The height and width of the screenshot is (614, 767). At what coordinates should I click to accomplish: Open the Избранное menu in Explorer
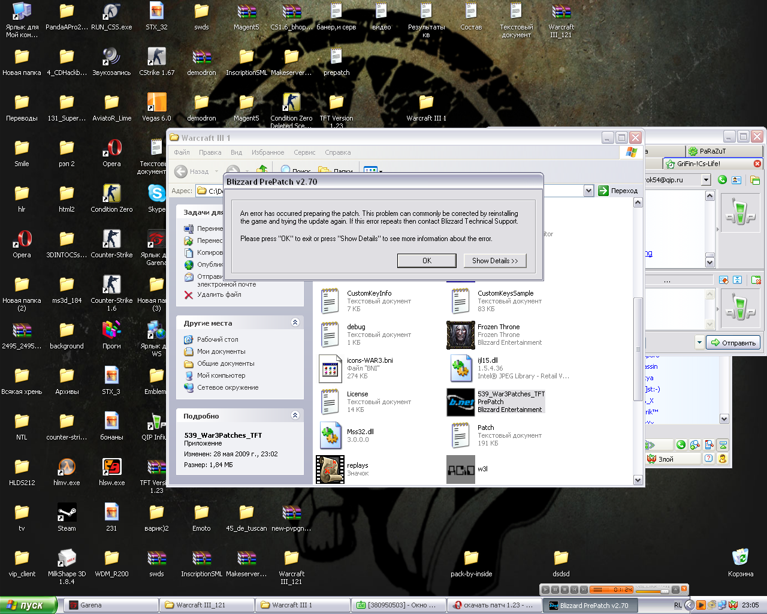click(268, 152)
